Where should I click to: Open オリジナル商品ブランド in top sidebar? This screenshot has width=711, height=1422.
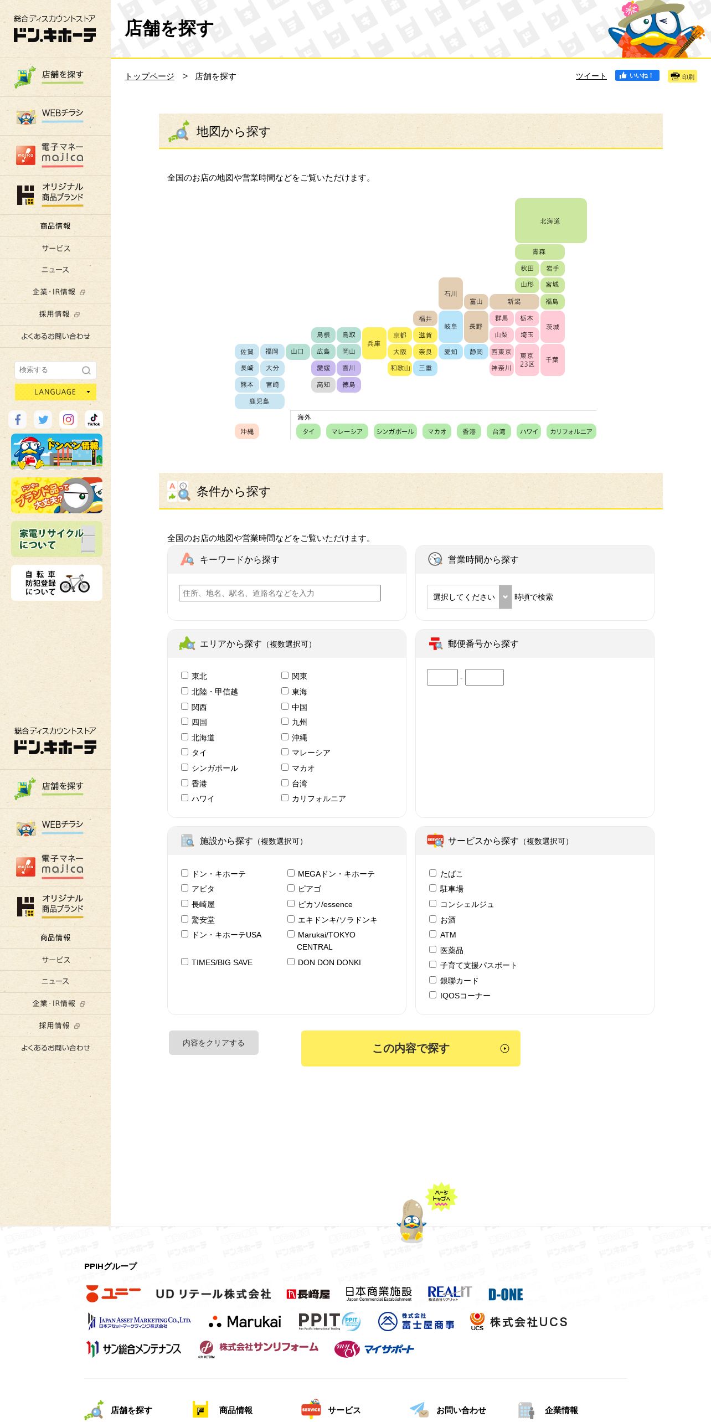[55, 195]
